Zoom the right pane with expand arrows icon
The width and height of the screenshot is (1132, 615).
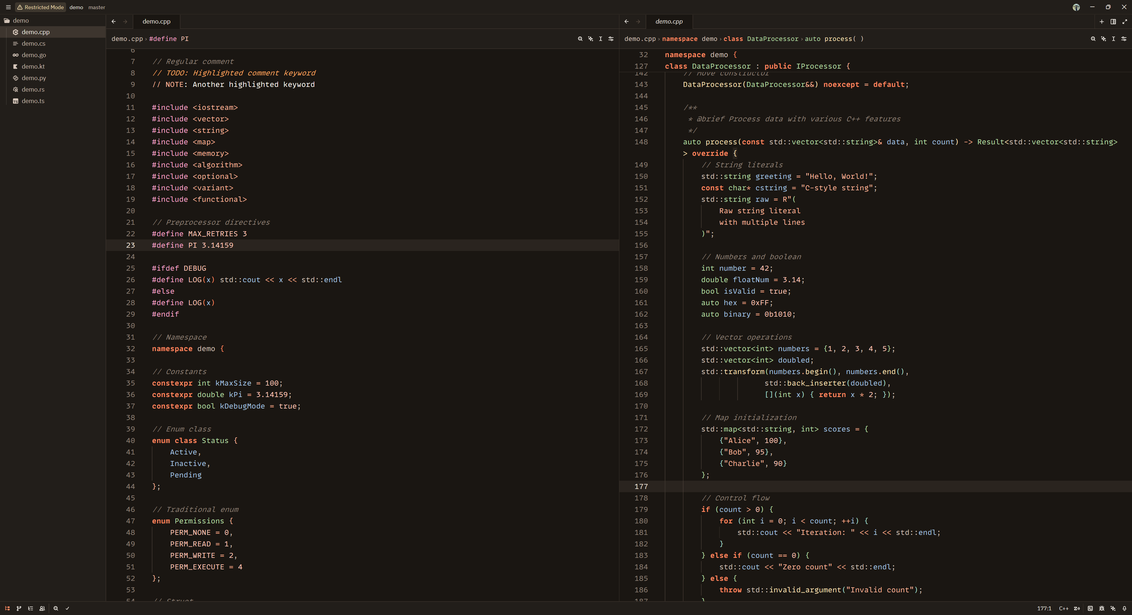tap(1125, 22)
